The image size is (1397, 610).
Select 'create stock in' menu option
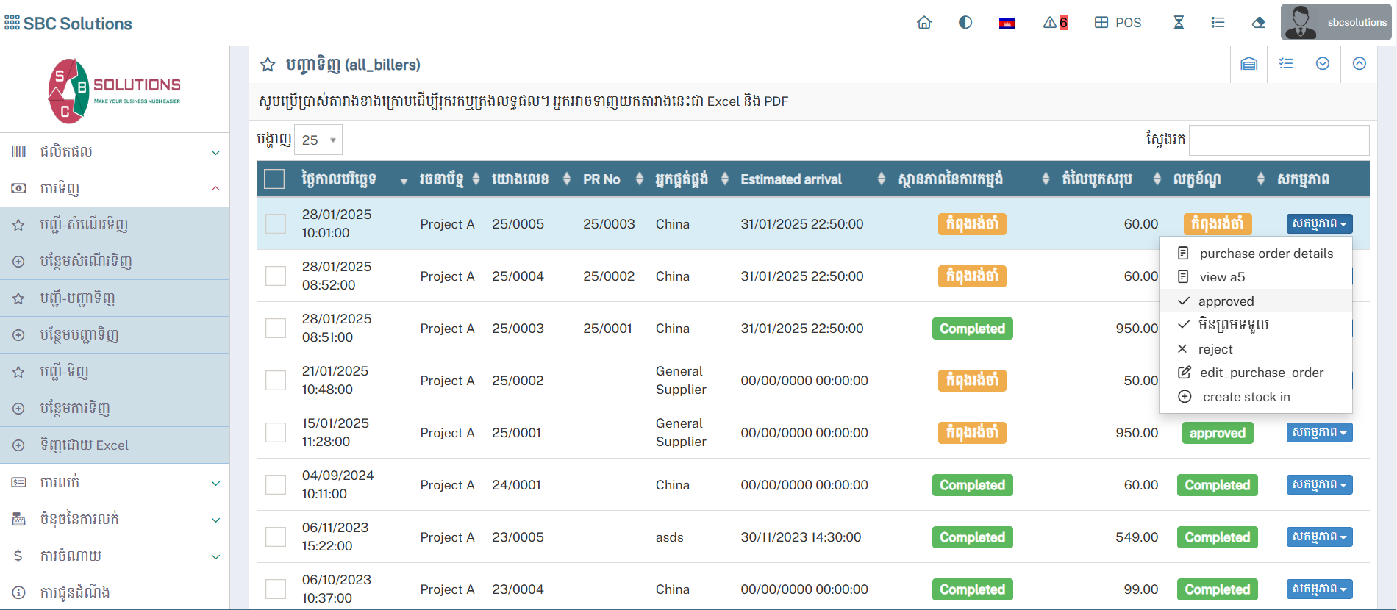tap(1246, 397)
